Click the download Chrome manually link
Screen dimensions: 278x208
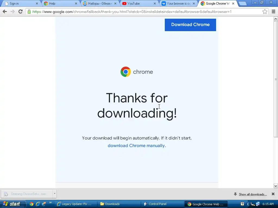click(137, 145)
